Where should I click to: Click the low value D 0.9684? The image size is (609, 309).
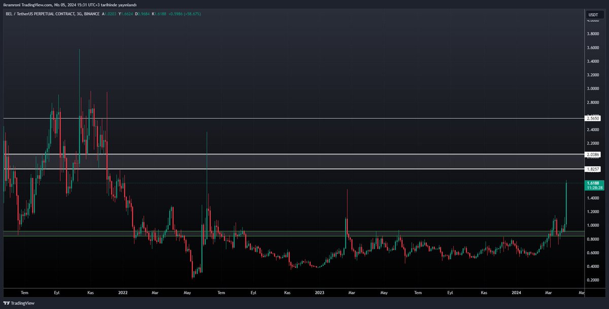click(x=142, y=14)
